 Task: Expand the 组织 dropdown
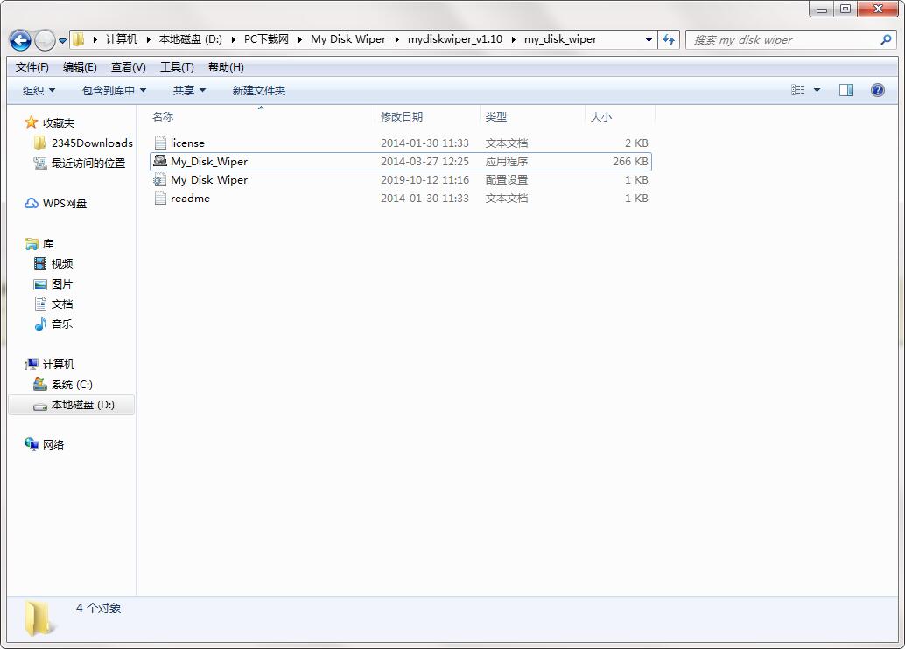point(39,91)
